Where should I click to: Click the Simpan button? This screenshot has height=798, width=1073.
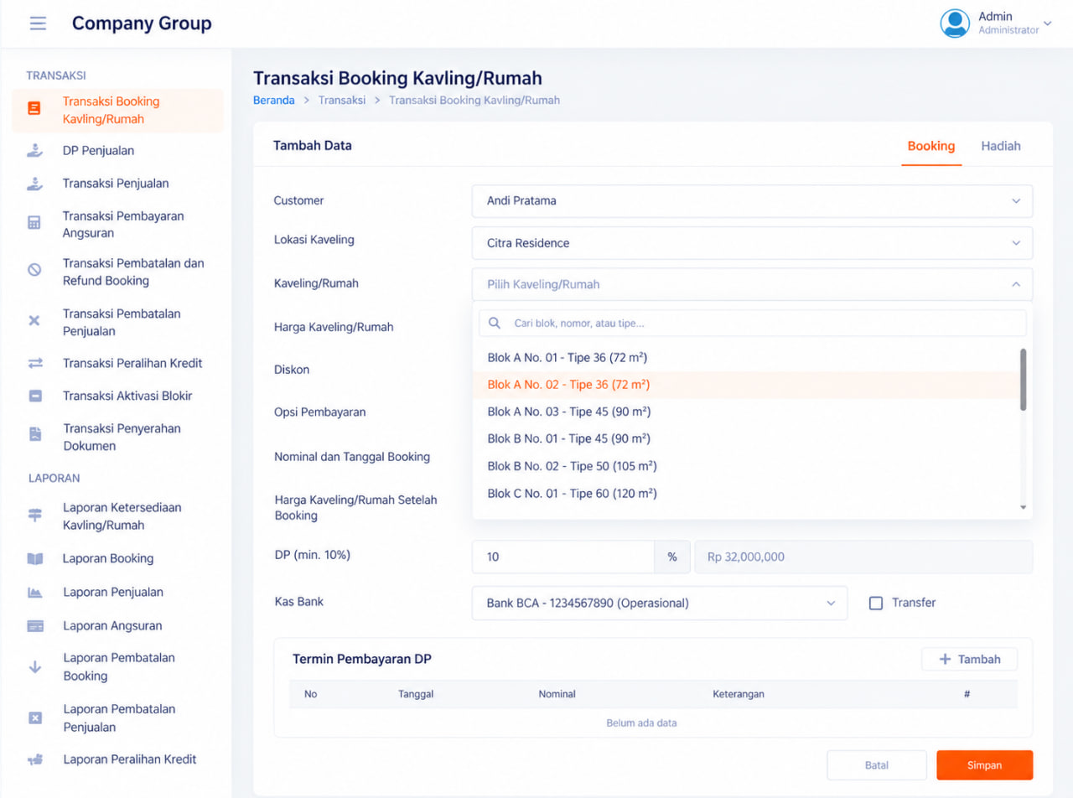(x=984, y=765)
